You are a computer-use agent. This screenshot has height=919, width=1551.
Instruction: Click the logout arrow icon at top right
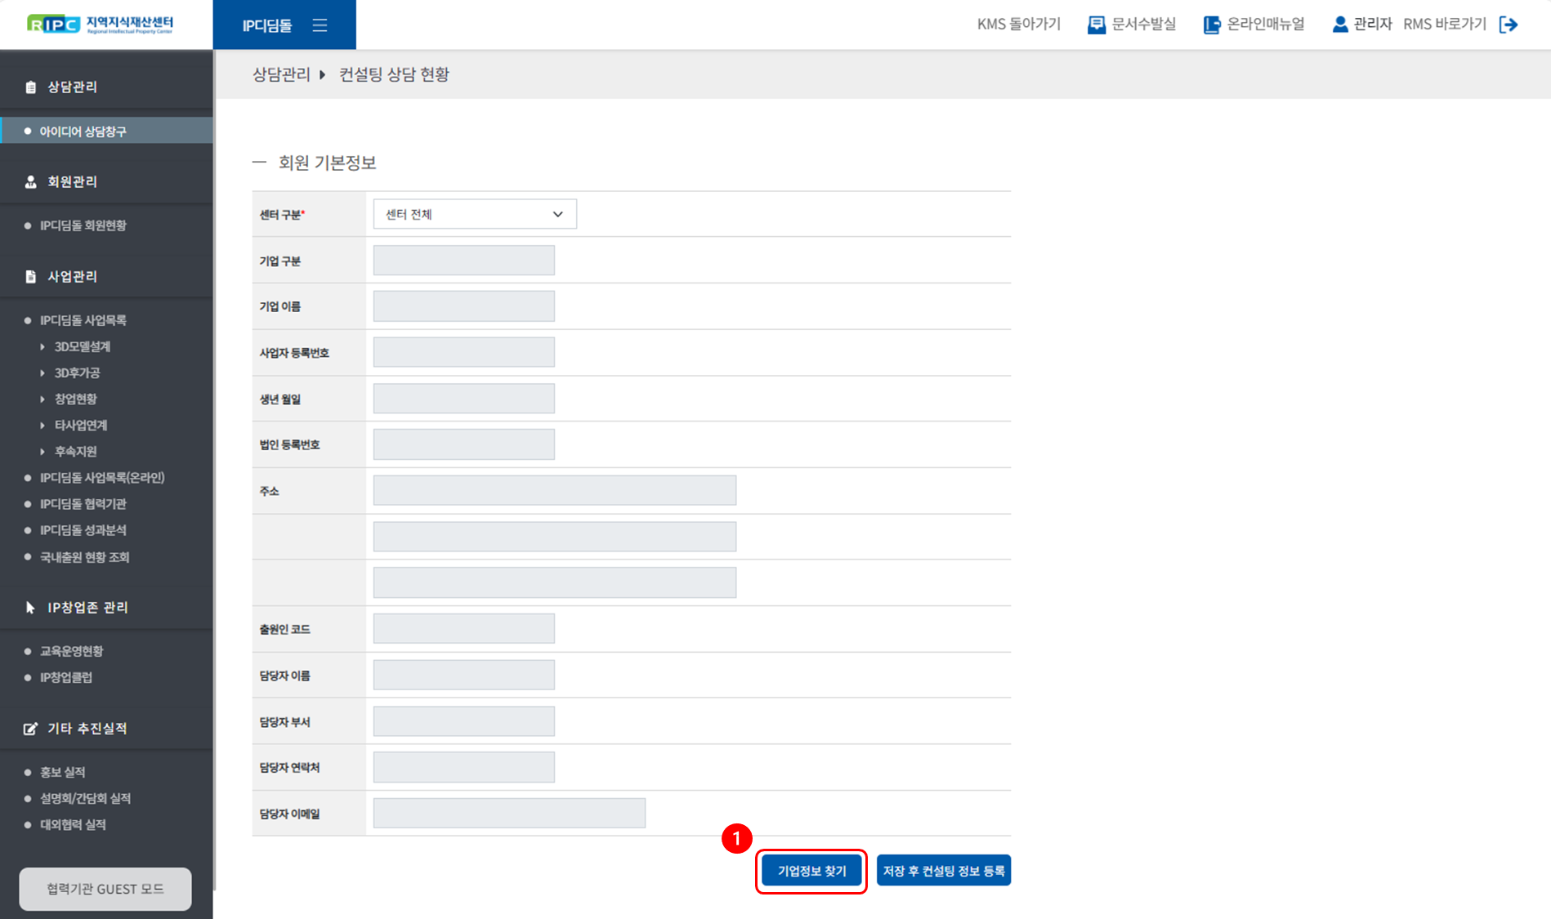1509,25
